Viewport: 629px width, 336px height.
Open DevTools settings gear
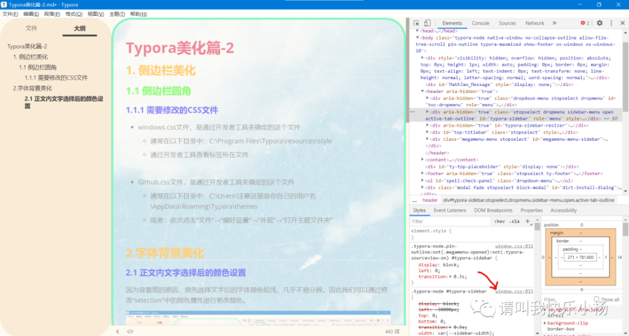point(599,23)
